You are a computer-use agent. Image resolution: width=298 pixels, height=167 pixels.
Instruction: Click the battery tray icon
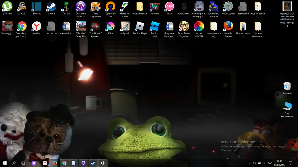[259, 163]
